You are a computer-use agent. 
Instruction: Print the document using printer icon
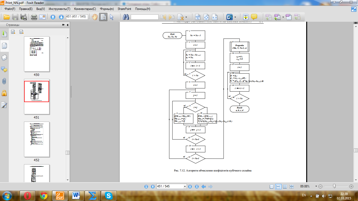click(x=34, y=17)
